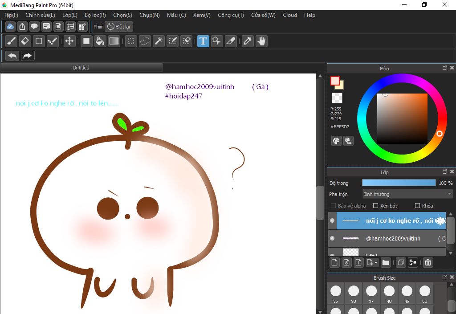Open the Chỉnh sửa(E) menu

pos(40,15)
